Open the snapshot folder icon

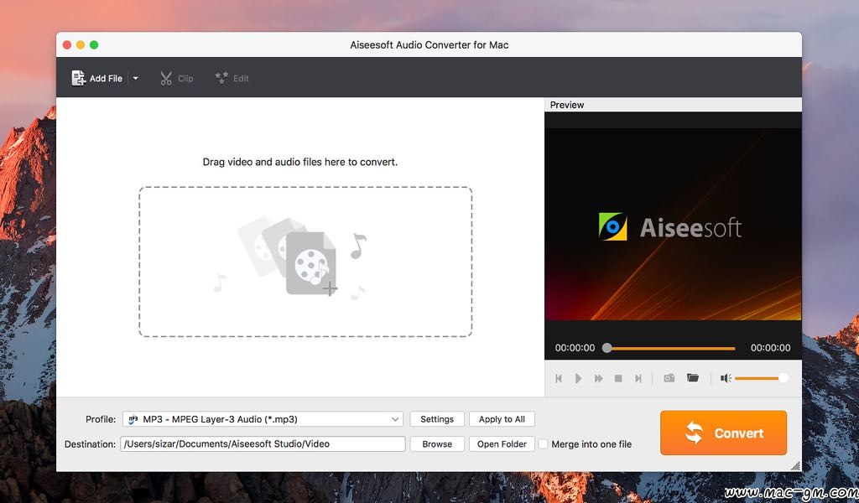click(x=693, y=378)
